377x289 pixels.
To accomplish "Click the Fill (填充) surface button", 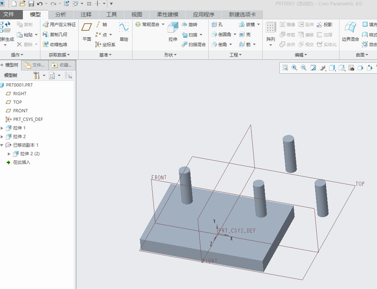I will 370,25.
